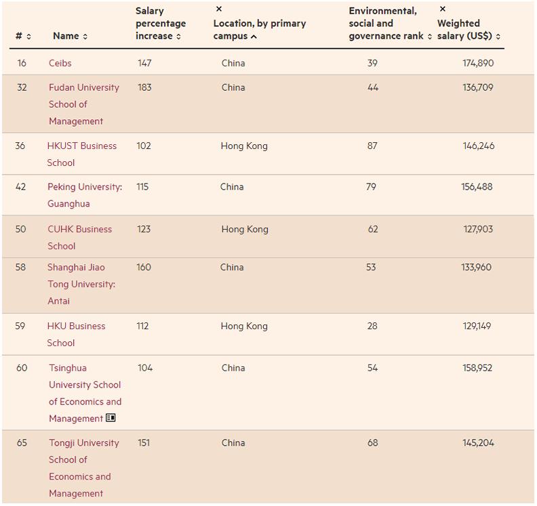
Task: Click the footnote icon beside Tsinghua Management
Action: click(x=111, y=419)
